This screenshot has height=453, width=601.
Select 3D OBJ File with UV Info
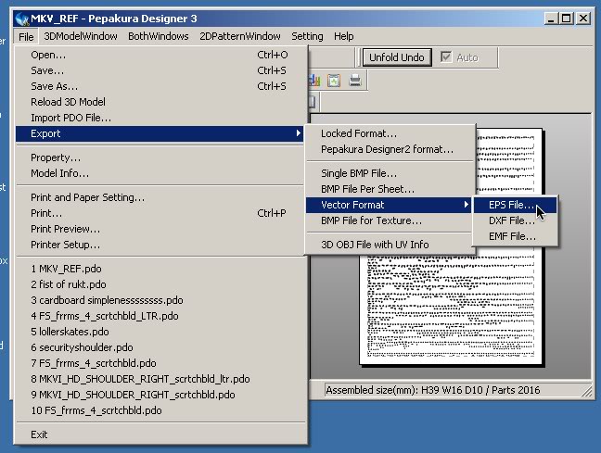[389, 245]
